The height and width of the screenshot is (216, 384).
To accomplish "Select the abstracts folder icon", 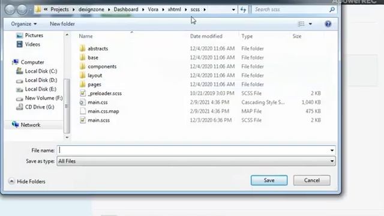I will (83, 48).
